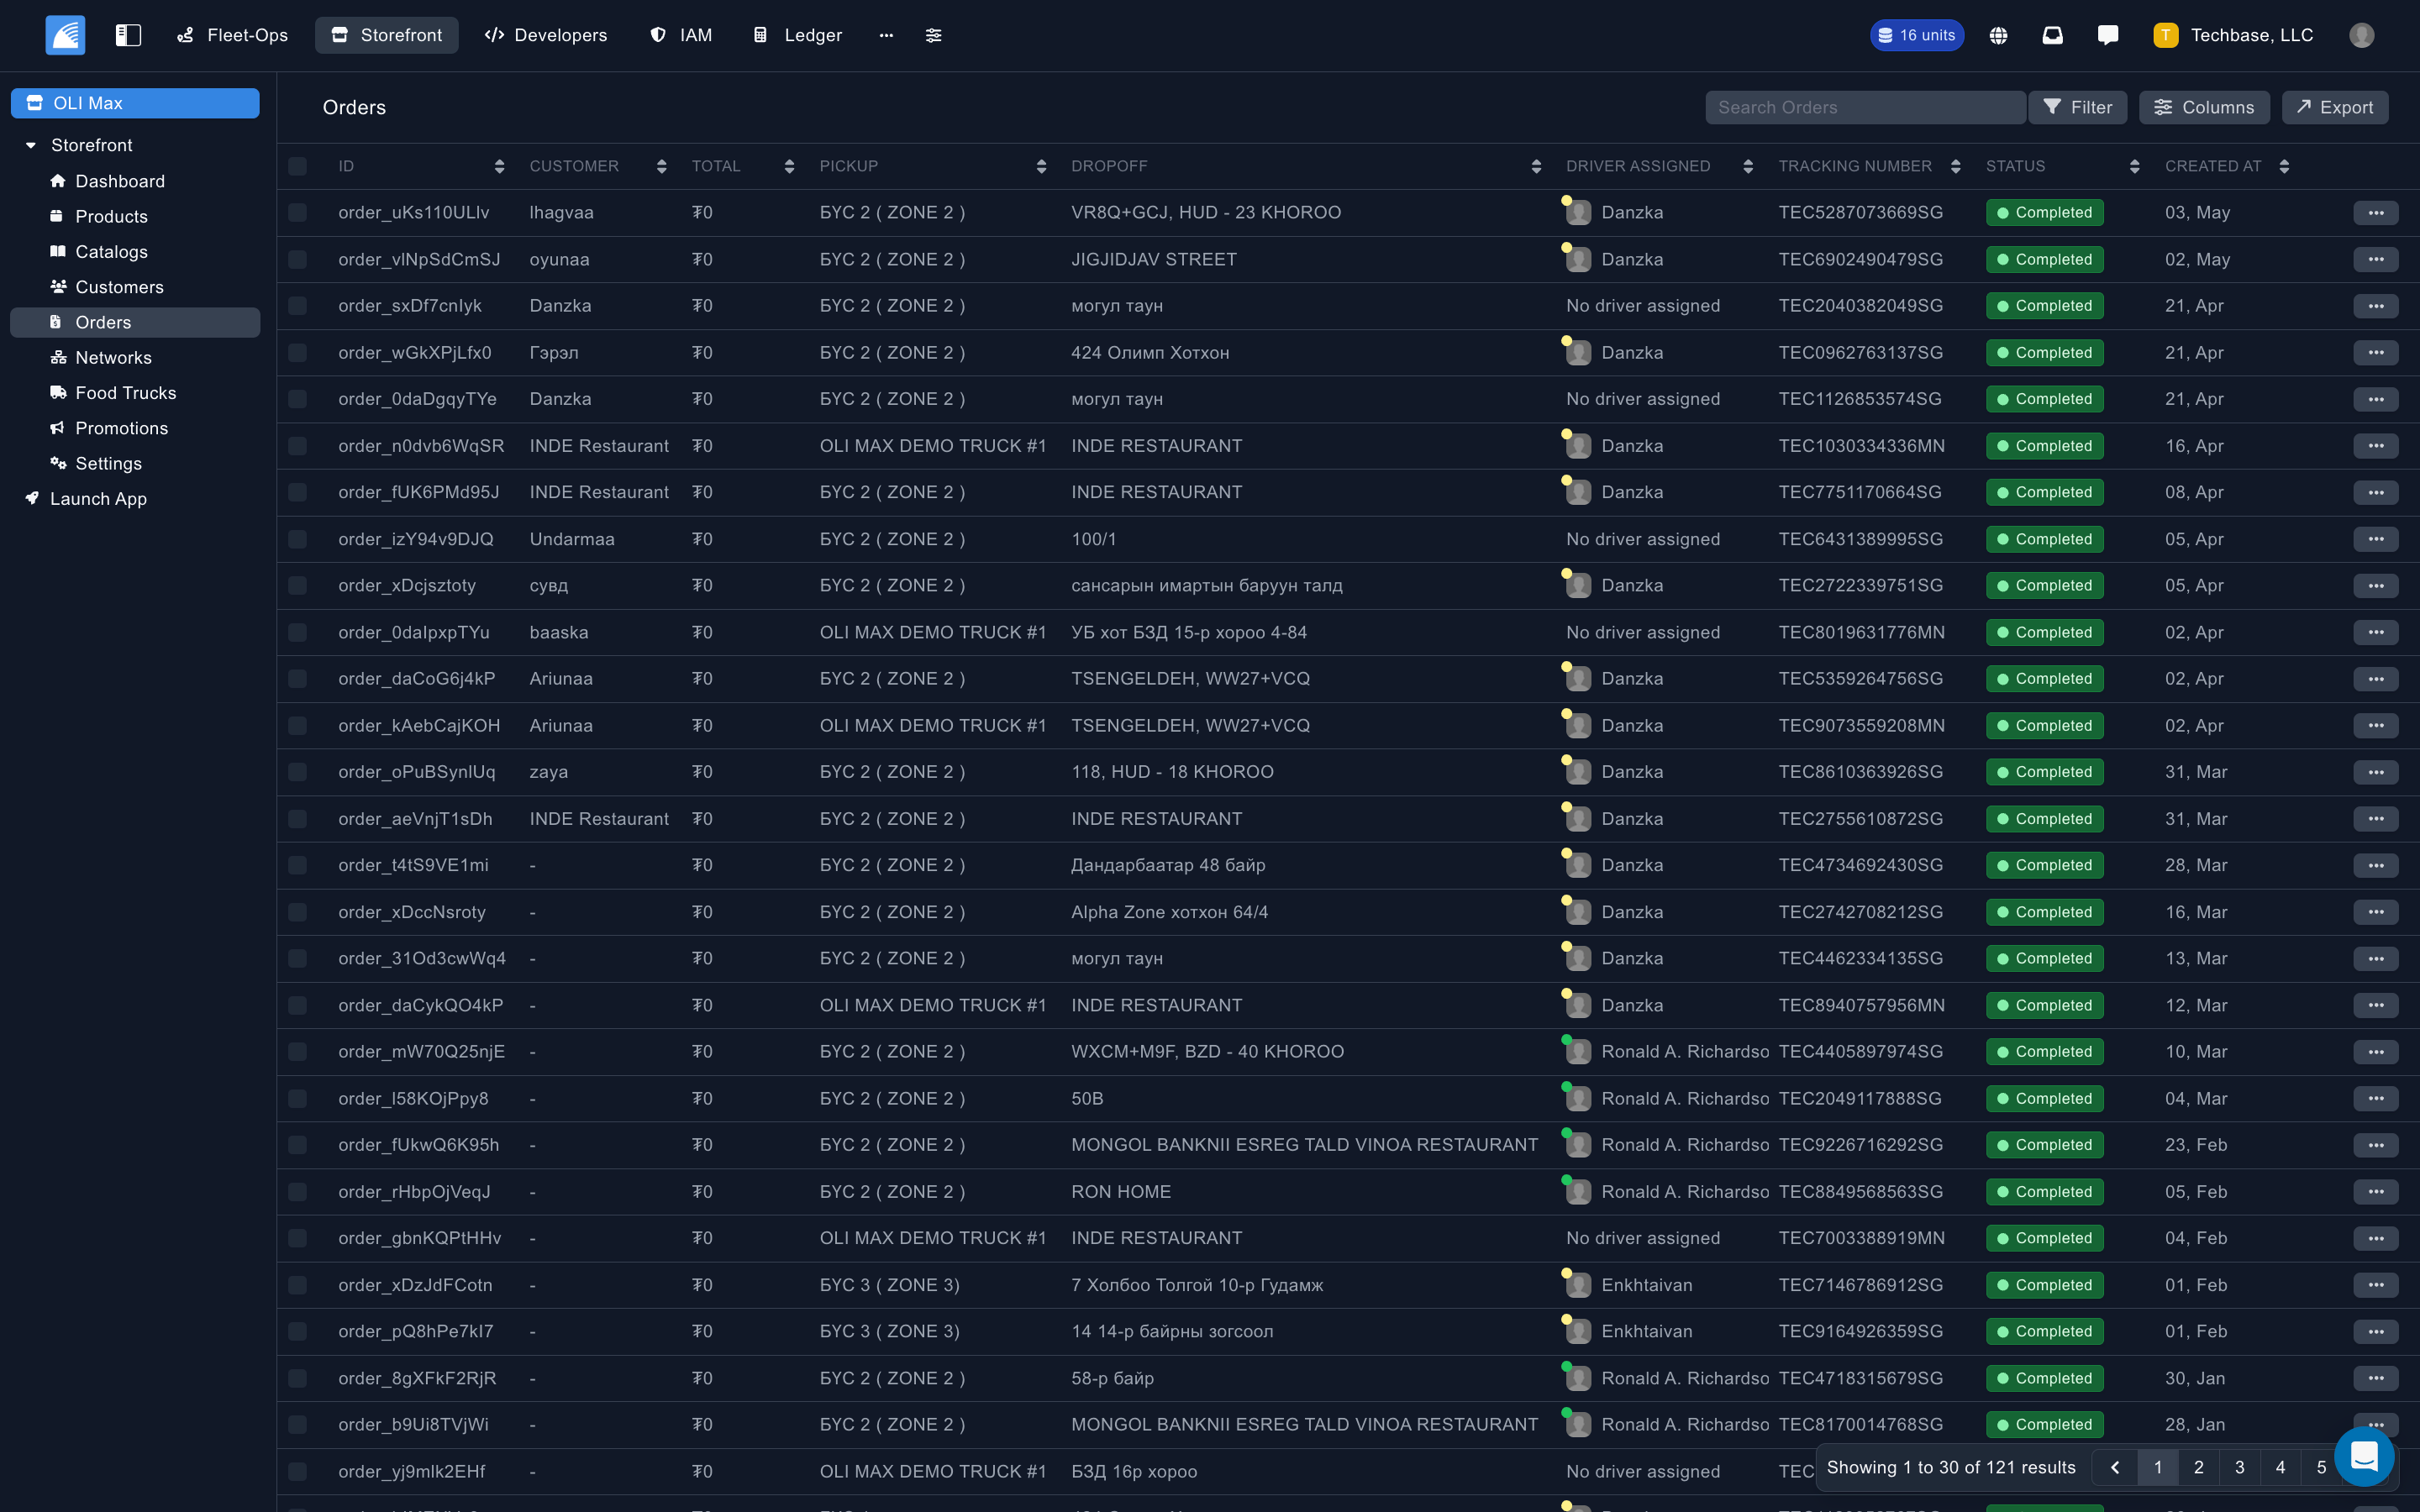
Task: Click the globe language icon
Action: (x=1998, y=35)
